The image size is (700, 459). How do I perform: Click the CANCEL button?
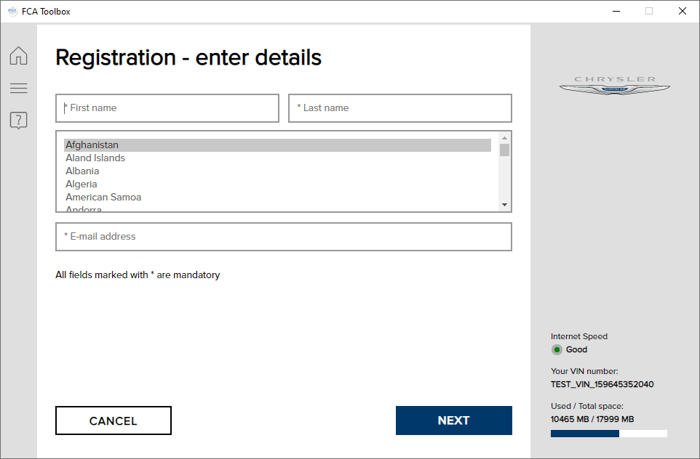[x=114, y=421]
